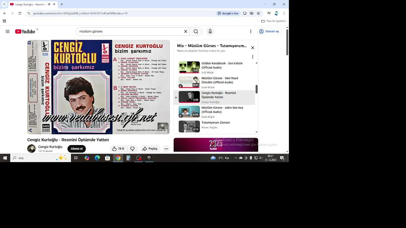Open media control icon in Chrome toolbar

point(269,13)
